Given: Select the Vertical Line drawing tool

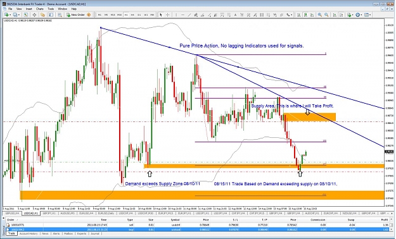Looking at the screenshot, I should click(176, 15).
